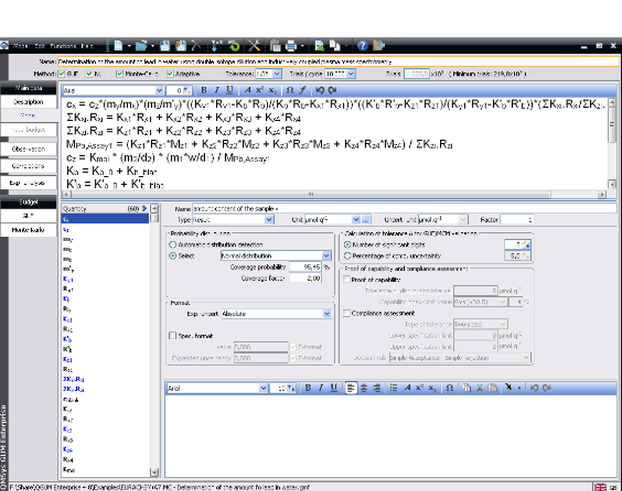Click the green recalculate arrow icon
The width and height of the screenshot is (622, 491).
tap(234, 46)
